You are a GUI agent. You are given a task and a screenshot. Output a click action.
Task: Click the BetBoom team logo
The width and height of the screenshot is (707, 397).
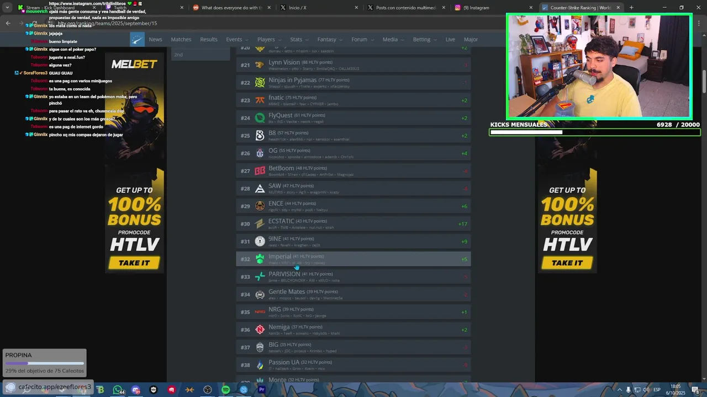260,171
